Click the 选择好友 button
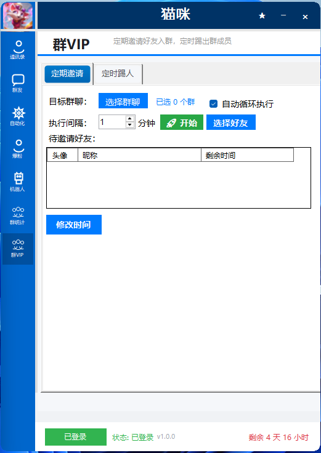Image resolution: width=321 pixels, height=453 pixels. pos(231,122)
